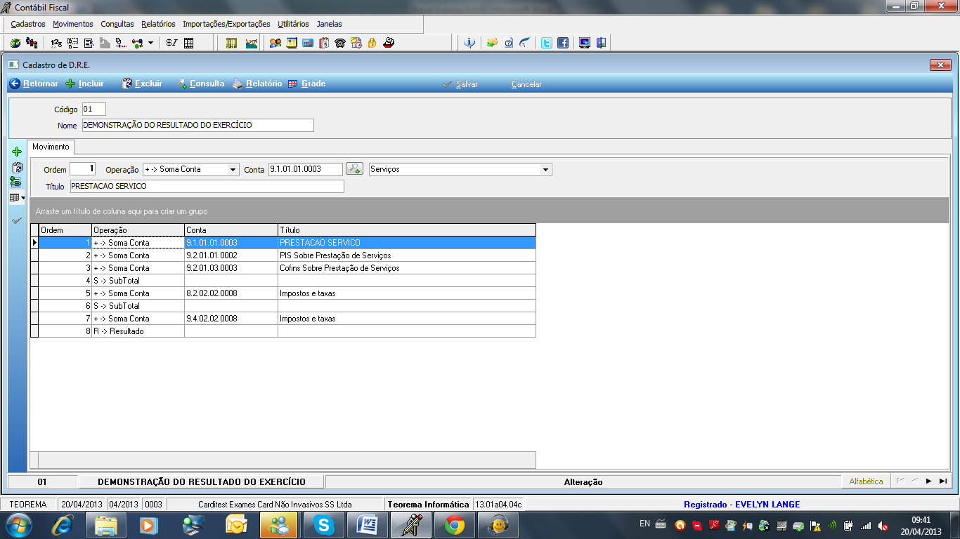Select the Movimento tab

point(51,147)
